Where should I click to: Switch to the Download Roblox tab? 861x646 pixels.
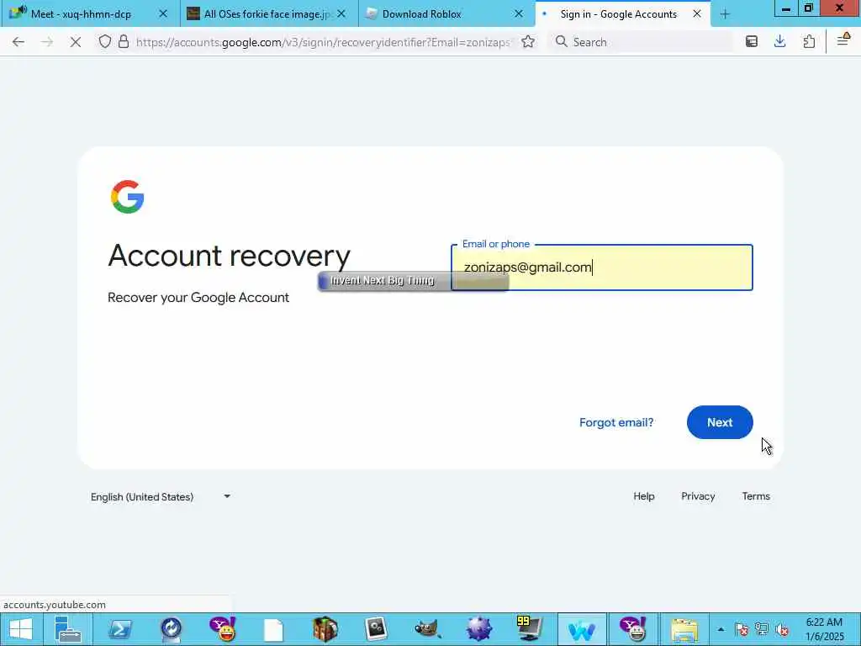click(422, 13)
